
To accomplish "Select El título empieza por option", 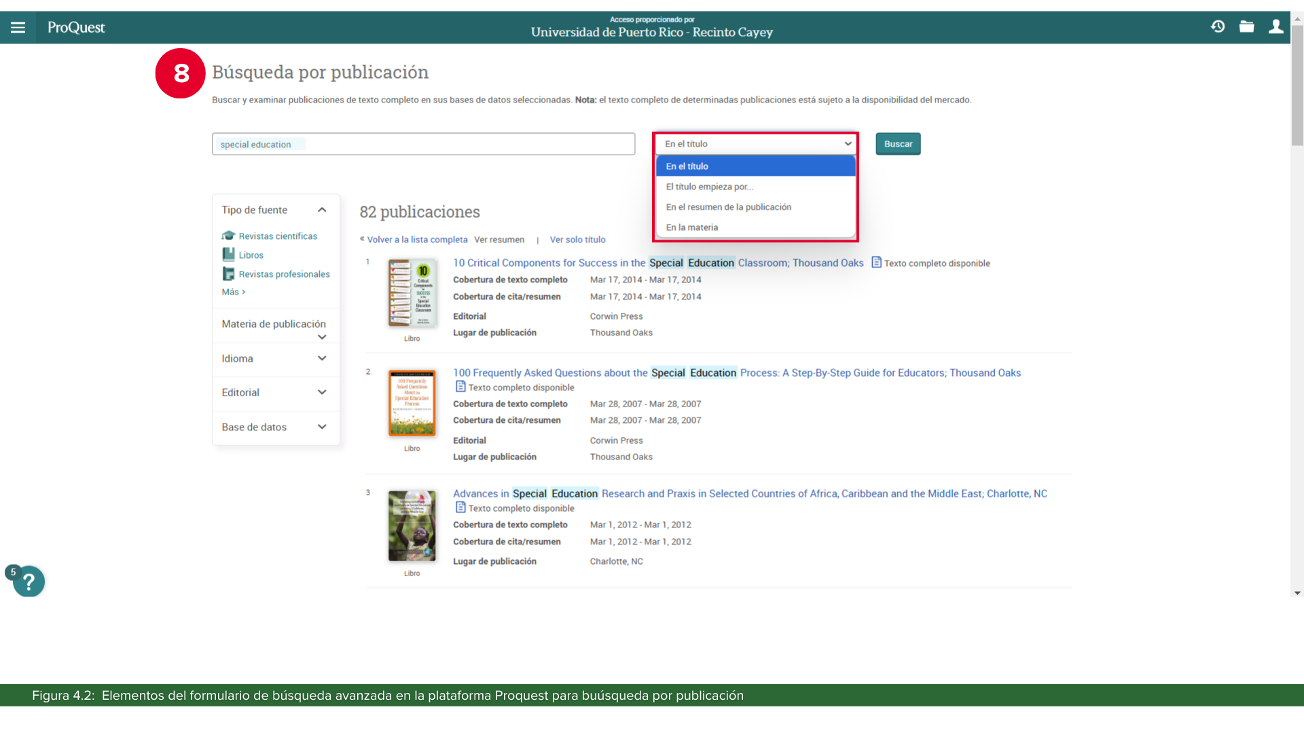I will 709,187.
